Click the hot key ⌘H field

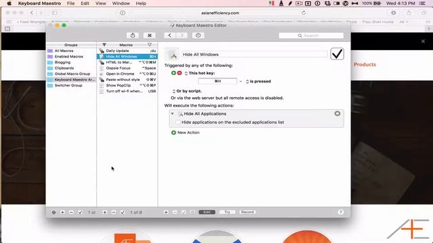[218, 81]
